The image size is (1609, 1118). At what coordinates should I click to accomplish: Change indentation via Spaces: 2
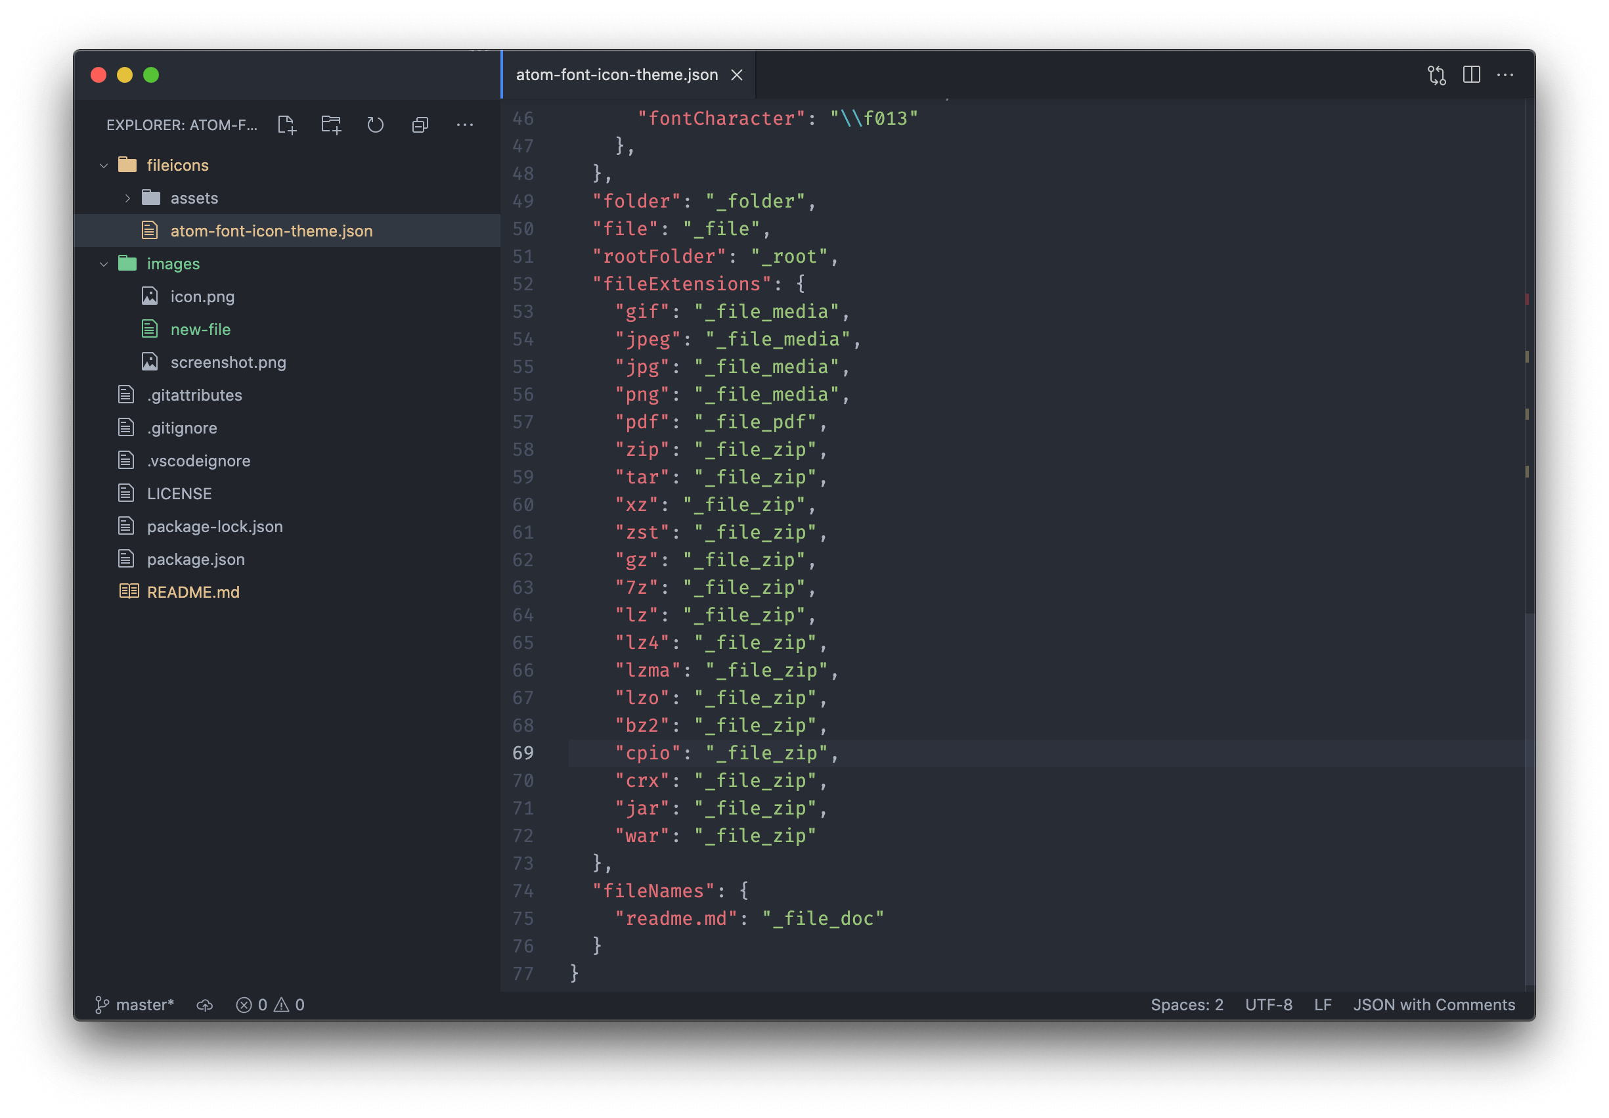(1186, 1005)
